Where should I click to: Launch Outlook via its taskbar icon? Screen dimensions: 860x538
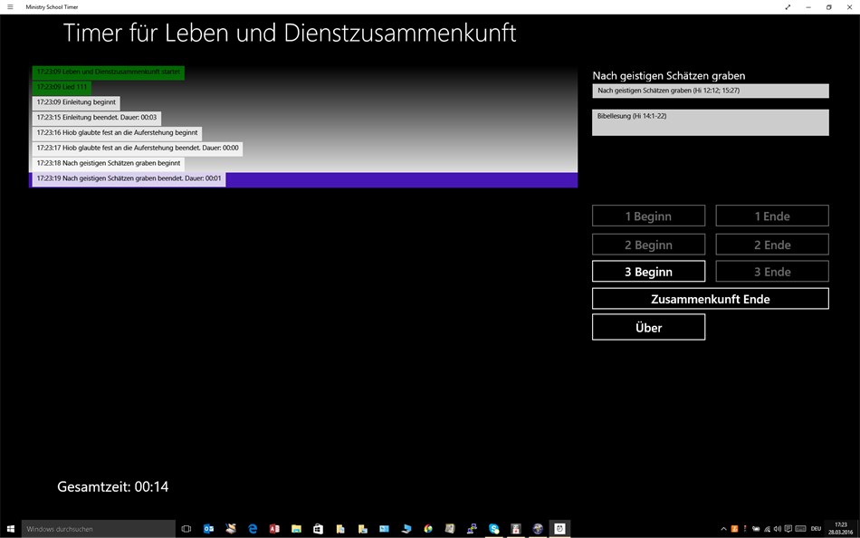tap(209, 528)
